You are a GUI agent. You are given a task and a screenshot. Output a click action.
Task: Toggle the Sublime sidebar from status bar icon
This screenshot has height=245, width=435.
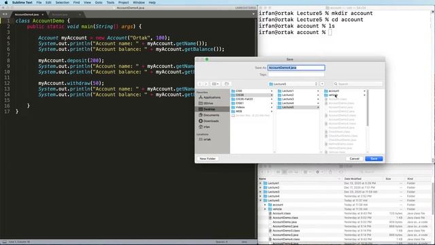(4, 242)
